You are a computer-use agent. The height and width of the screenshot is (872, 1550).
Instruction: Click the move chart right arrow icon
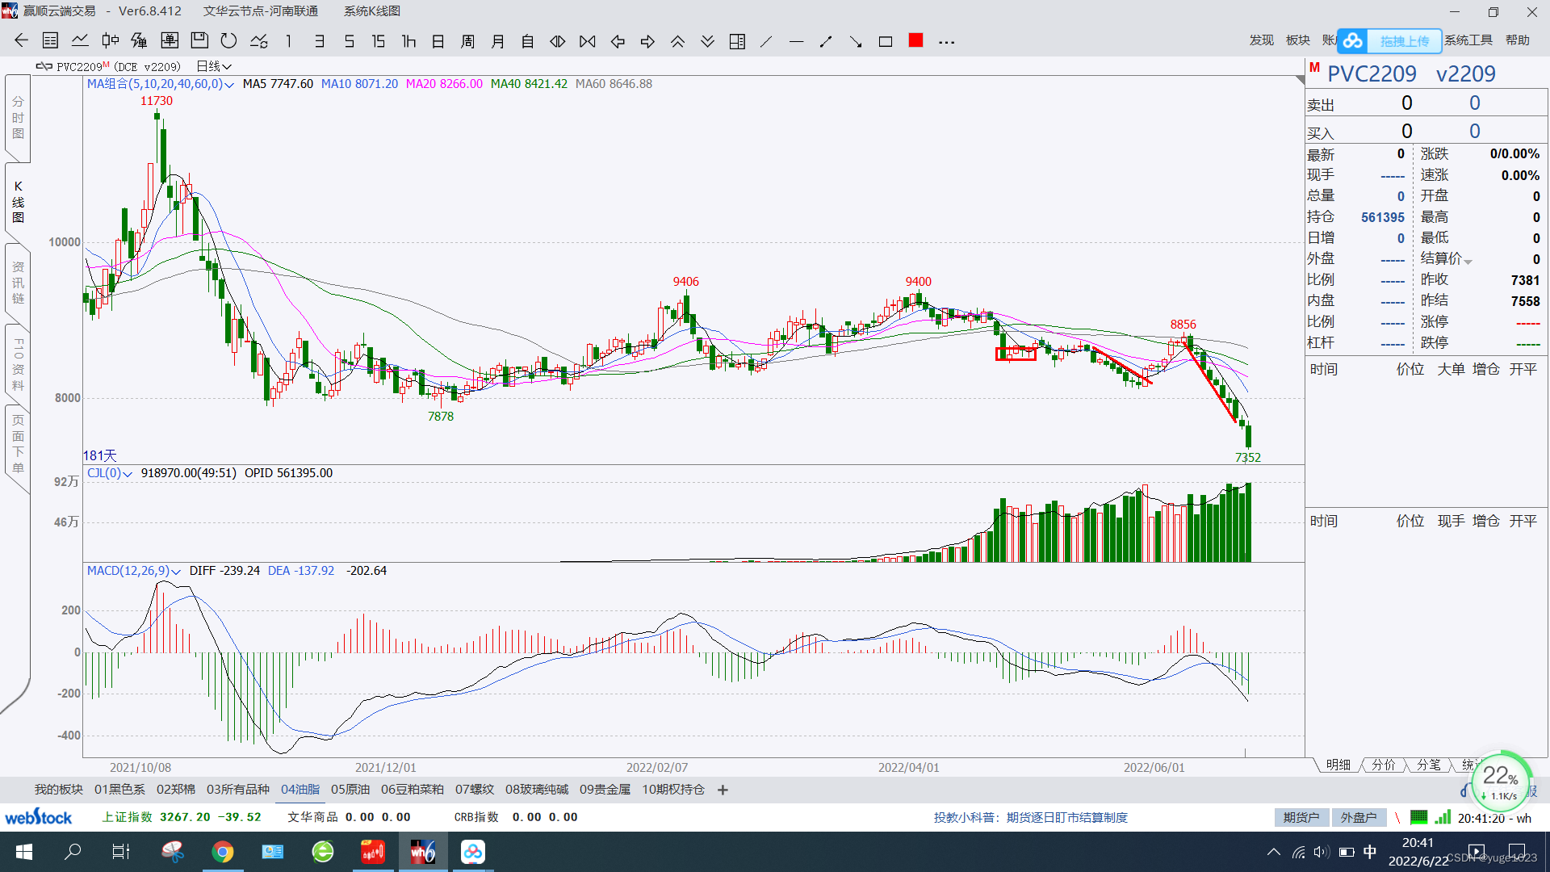point(647,41)
